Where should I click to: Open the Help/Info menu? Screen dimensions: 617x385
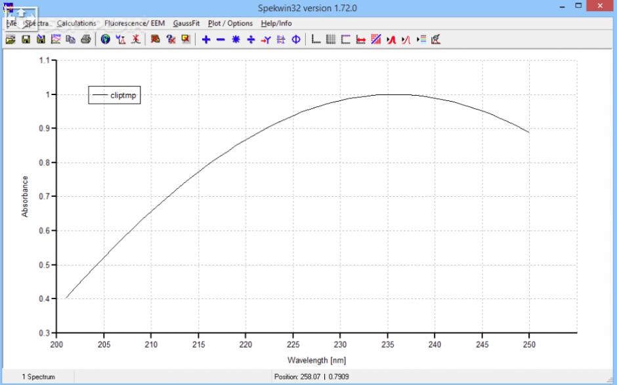point(276,23)
